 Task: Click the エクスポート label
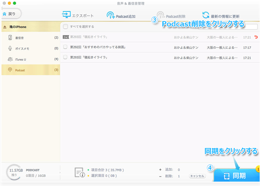point(83,16)
